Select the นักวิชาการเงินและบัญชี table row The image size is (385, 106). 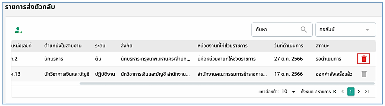tap(194, 74)
